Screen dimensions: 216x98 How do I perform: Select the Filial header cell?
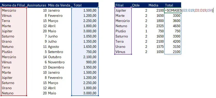coord(119,5)
